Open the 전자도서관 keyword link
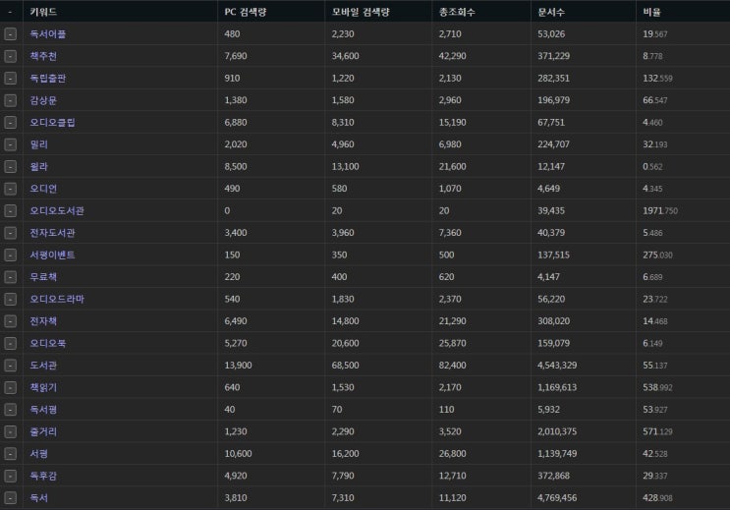The image size is (730, 510). pyautogui.click(x=52, y=233)
